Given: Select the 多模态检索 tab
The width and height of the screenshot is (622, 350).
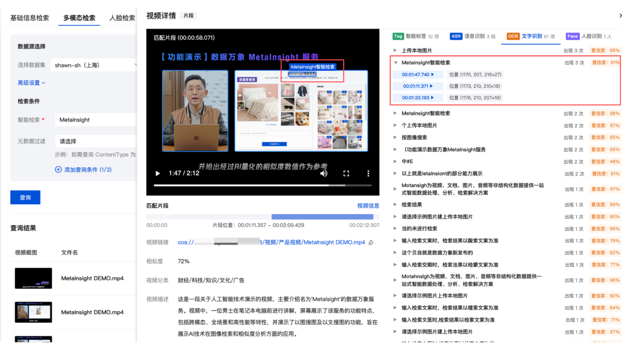Looking at the screenshot, I should pos(79,18).
